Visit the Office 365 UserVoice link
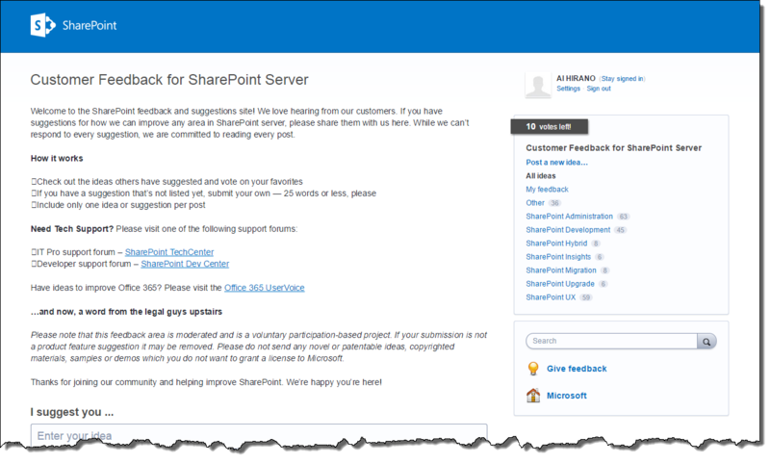 pyautogui.click(x=264, y=288)
